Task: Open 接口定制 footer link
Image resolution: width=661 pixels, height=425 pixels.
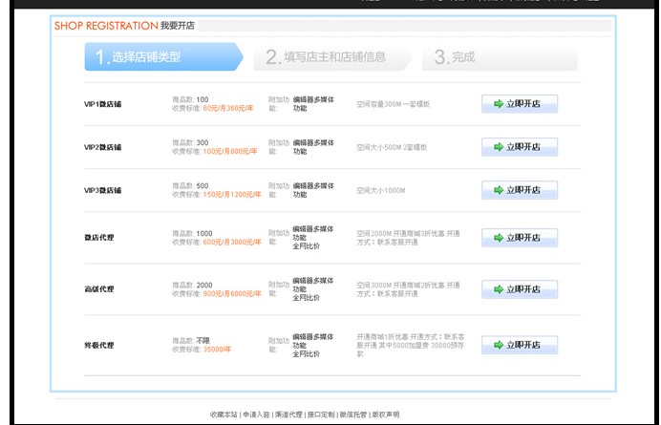Action: (321, 414)
